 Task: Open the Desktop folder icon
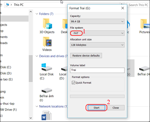(x=65, y=24)
